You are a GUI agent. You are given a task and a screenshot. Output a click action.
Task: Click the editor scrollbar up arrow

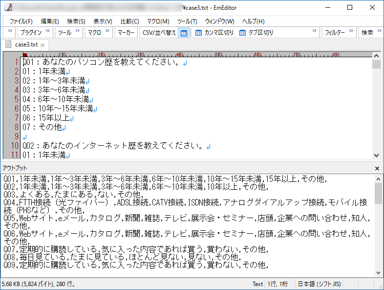pyautogui.click(x=376, y=56)
